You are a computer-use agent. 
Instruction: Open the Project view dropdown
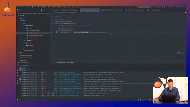20,10
